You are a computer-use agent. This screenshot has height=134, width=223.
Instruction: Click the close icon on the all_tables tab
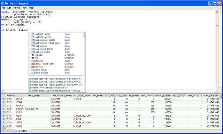tap(29, 131)
